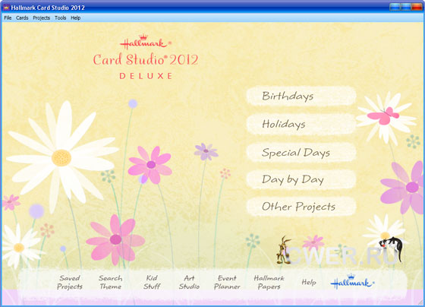
Task: Click Help in the bottom bar
Action: coord(309,283)
